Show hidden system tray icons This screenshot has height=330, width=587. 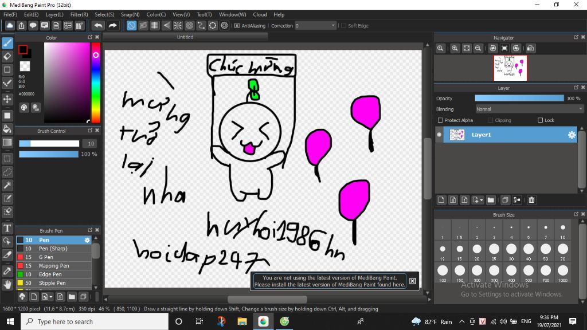click(x=461, y=321)
